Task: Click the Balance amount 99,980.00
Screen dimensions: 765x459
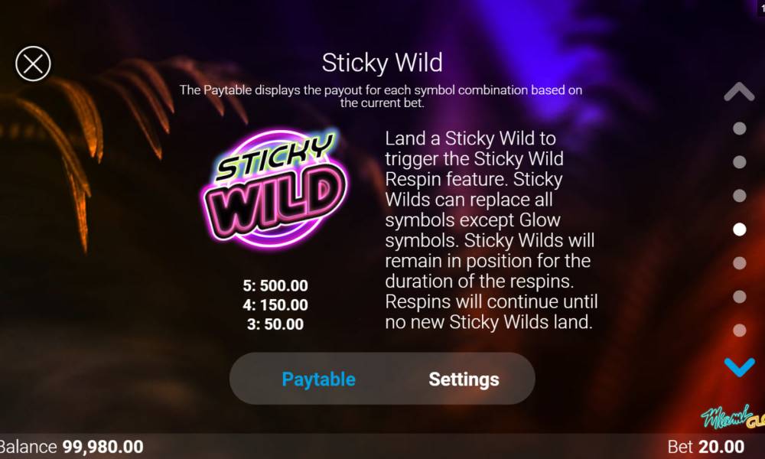Action: pyautogui.click(x=103, y=446)
